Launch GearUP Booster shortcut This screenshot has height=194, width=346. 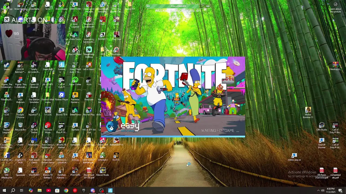[322, 143]
